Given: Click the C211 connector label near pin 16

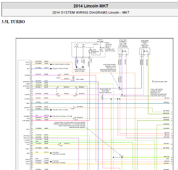Looking at the screenshot, I should tap(59, 96).
